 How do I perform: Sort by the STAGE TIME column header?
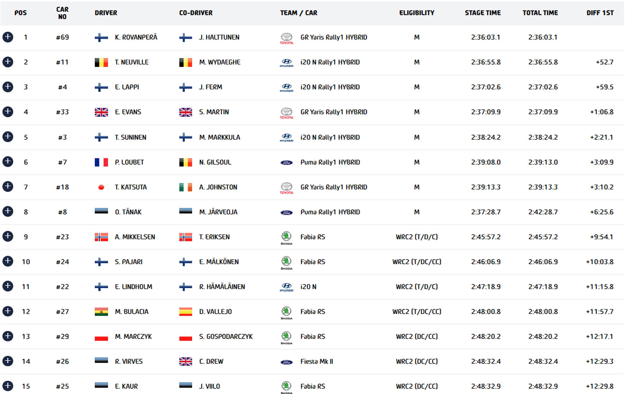[482, 13]
